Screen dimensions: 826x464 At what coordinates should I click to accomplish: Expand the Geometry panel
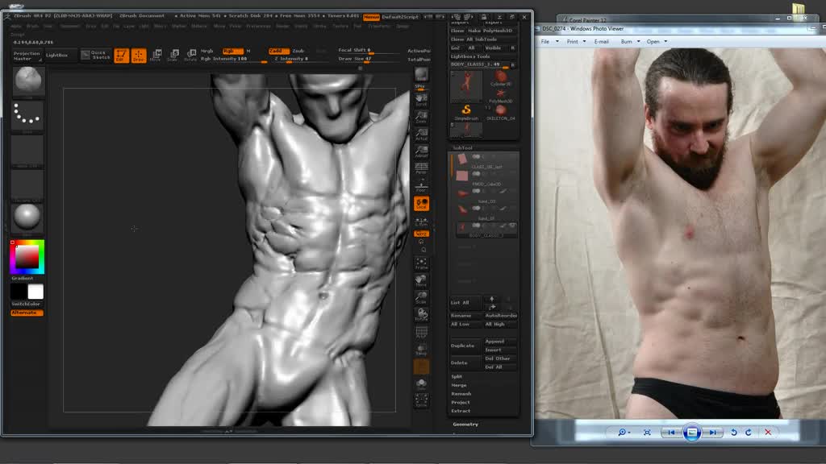click(465, 424)
